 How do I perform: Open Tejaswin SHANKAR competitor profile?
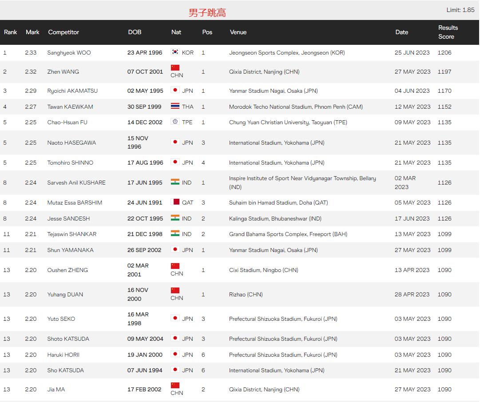point(71,234)
